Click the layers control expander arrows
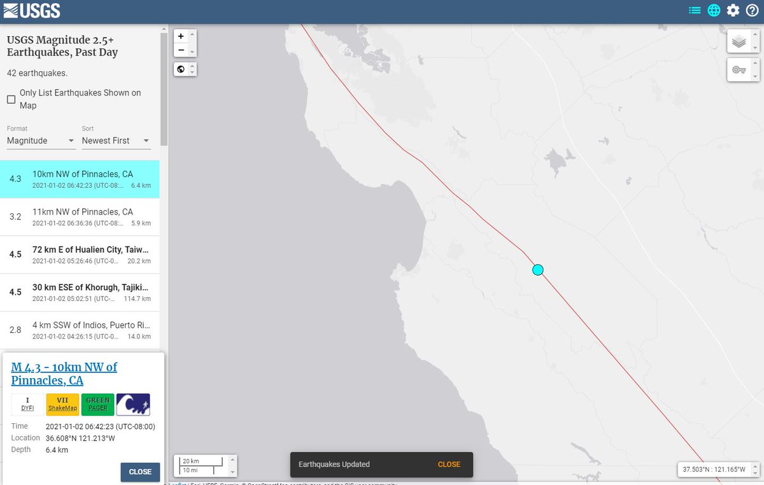This screenshot has width=764, height=485. tap(754, 43)
